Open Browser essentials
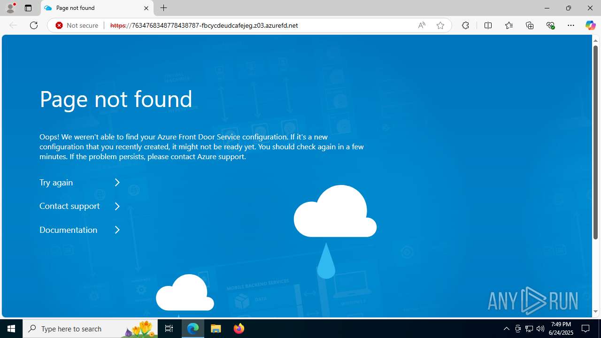Screen dimensions: 601x338 coord(550,25)
